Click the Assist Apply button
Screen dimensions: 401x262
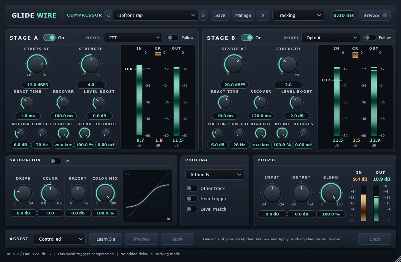[177, 239]
